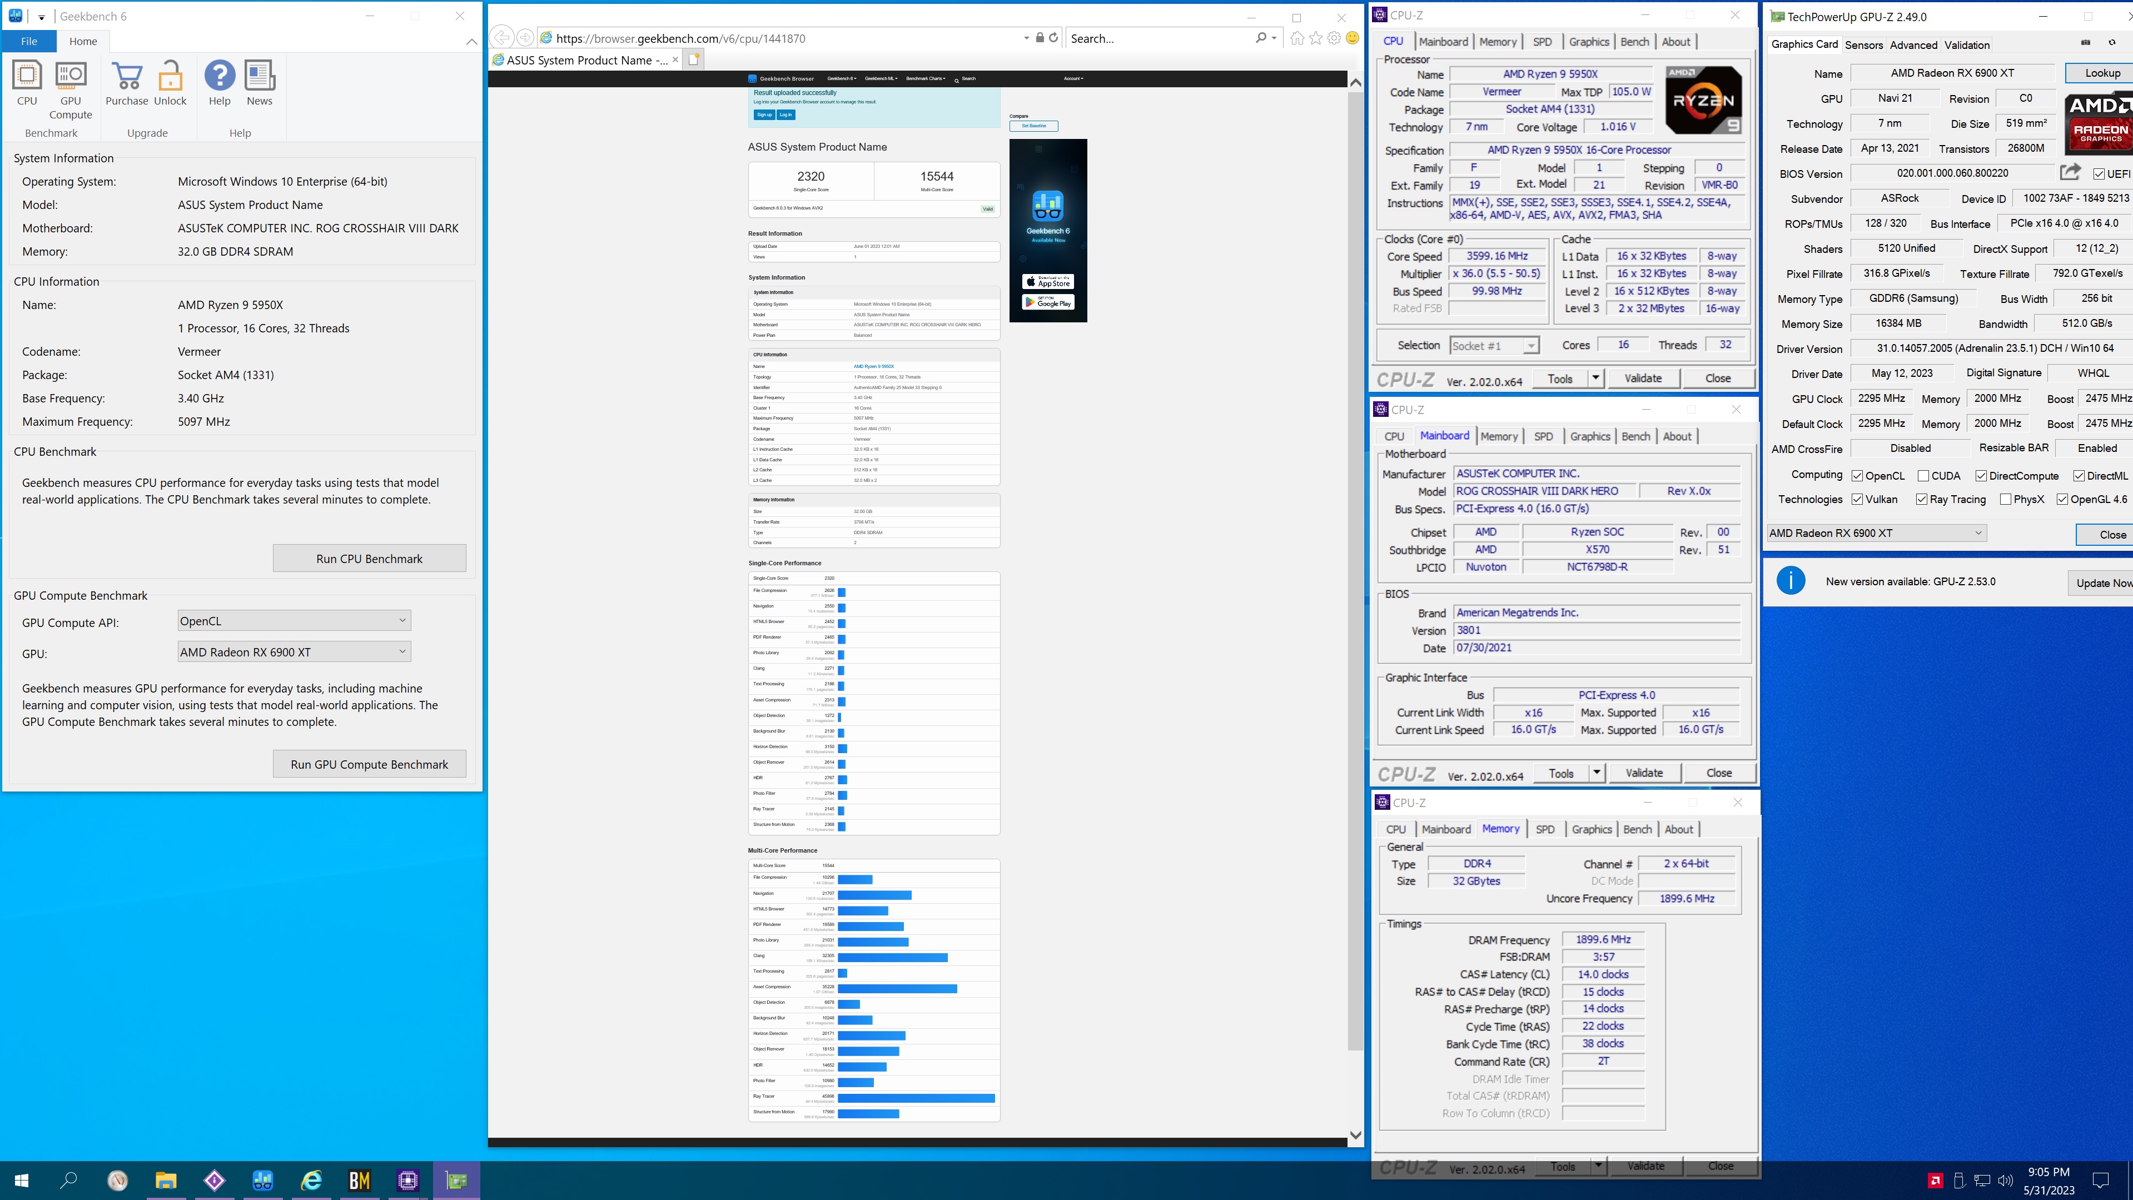Toggle Vulkan checkbox in GPU-Z
Viewport: 2133px width, 1200px height.
(1857, 499)
